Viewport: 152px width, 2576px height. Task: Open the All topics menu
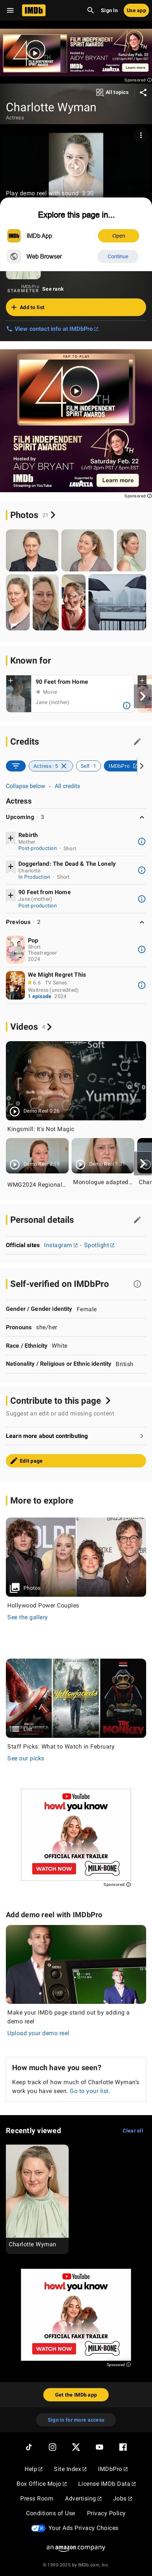[x=112, y=92]
